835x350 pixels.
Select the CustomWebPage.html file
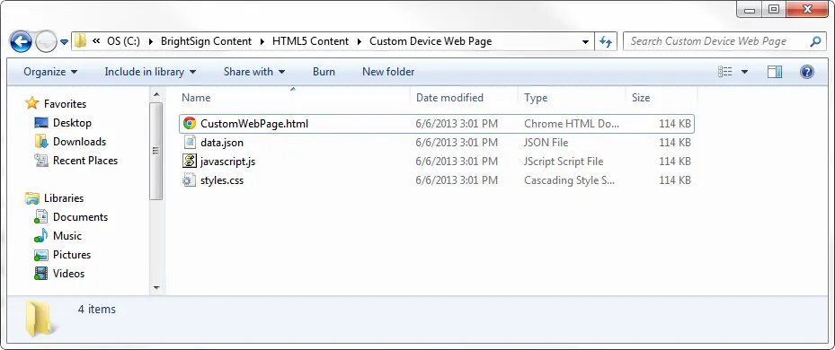(x=437, y=124)
